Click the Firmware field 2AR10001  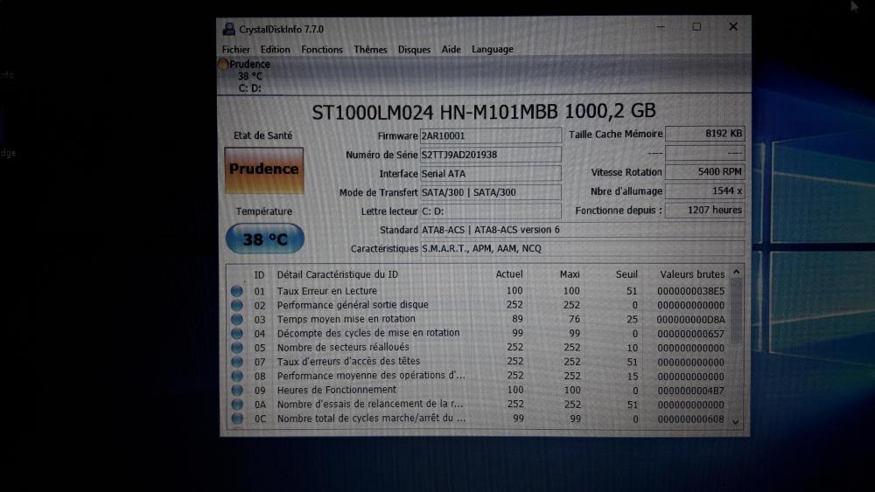click(491, 136)
